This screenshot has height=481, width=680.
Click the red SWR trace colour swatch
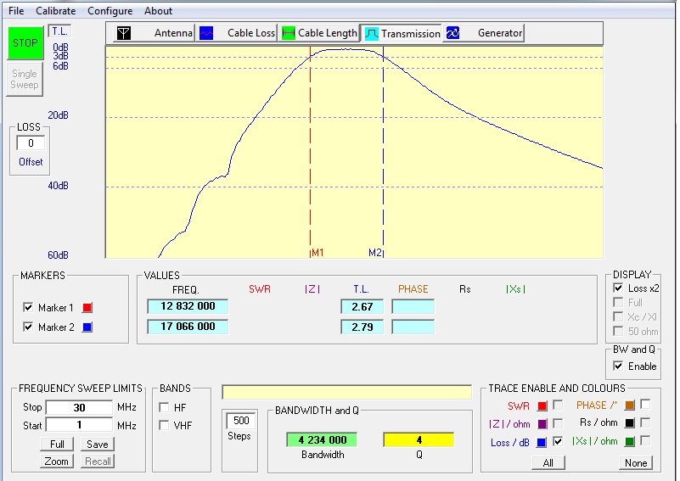[x=542, y=405]
